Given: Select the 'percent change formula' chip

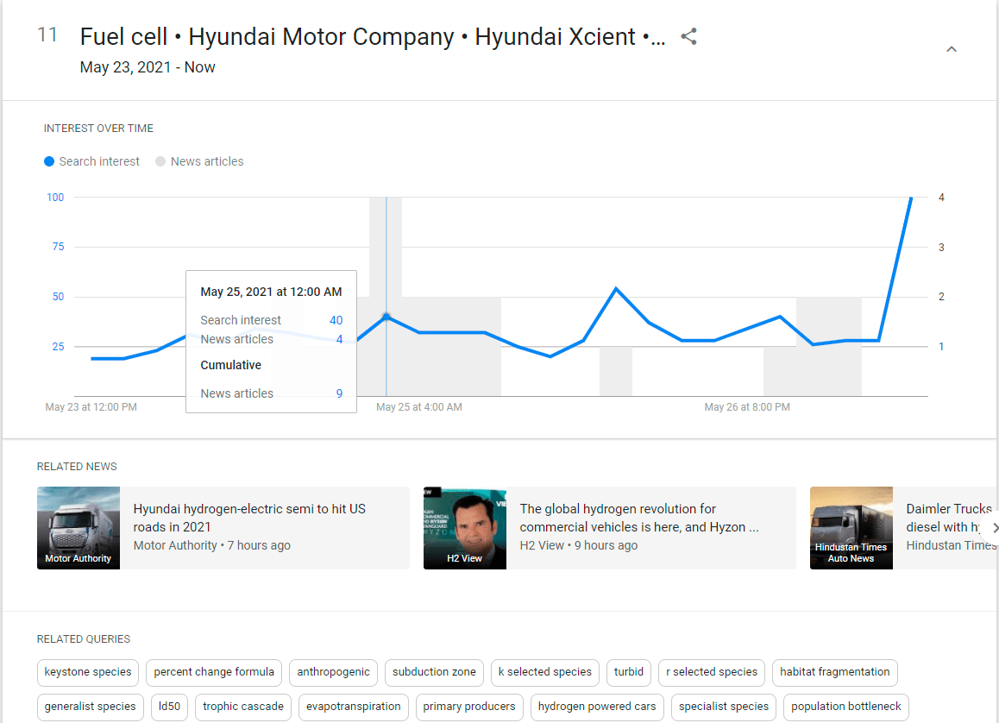Looking at the screenshot, I should pyautogui.click(x=214, y=672).
